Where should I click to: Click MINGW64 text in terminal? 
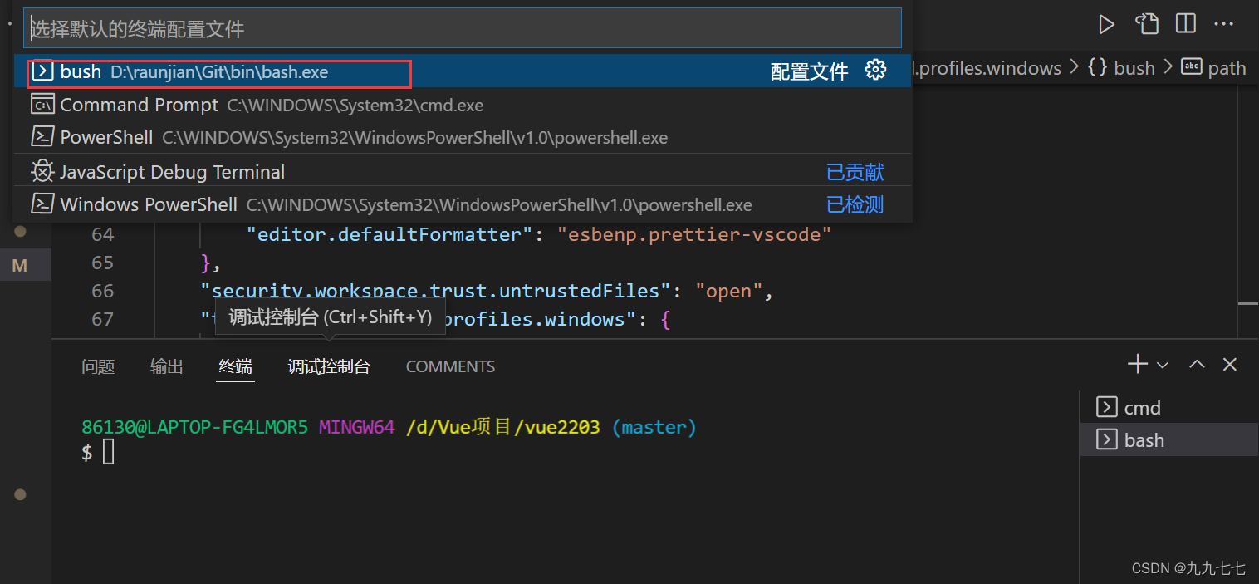(357, 427)
